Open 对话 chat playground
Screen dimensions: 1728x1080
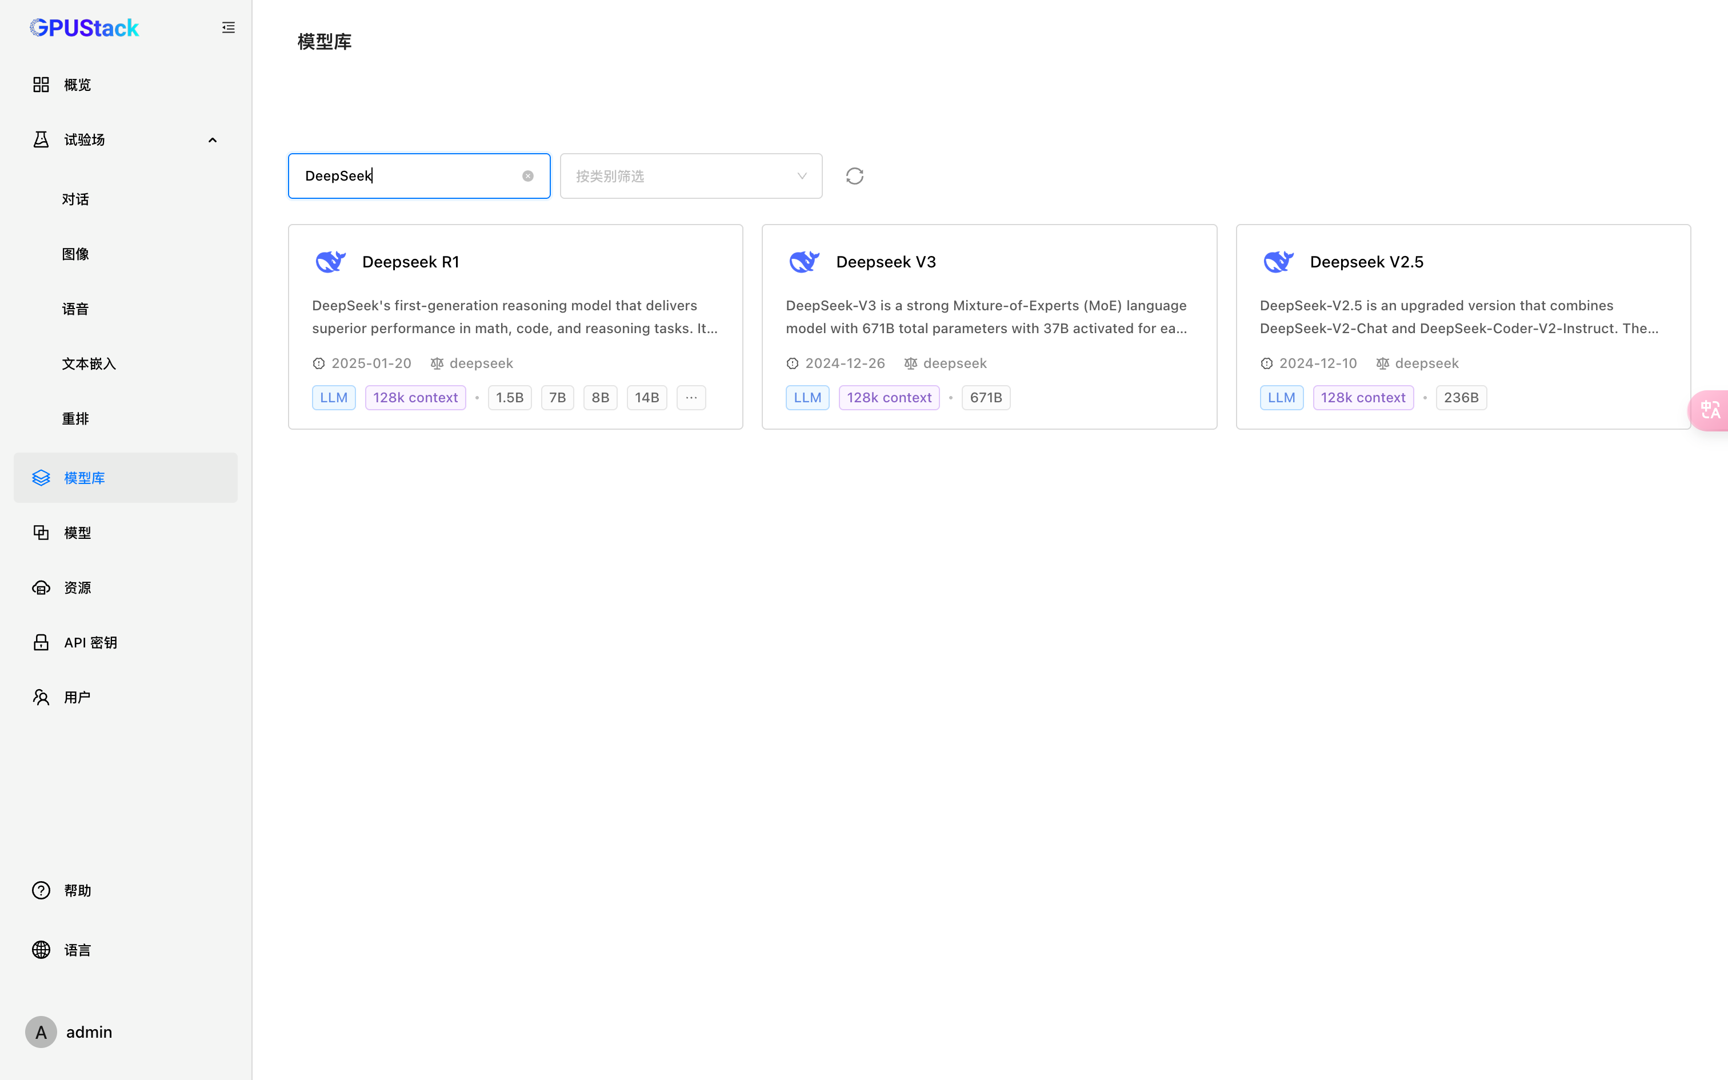point(126,199)
